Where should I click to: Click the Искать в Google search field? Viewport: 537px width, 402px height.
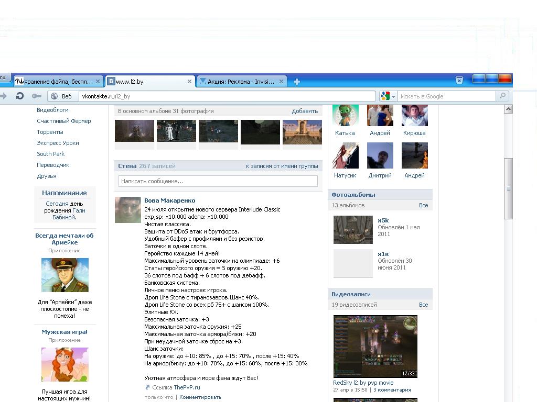[x=446, y=96]
